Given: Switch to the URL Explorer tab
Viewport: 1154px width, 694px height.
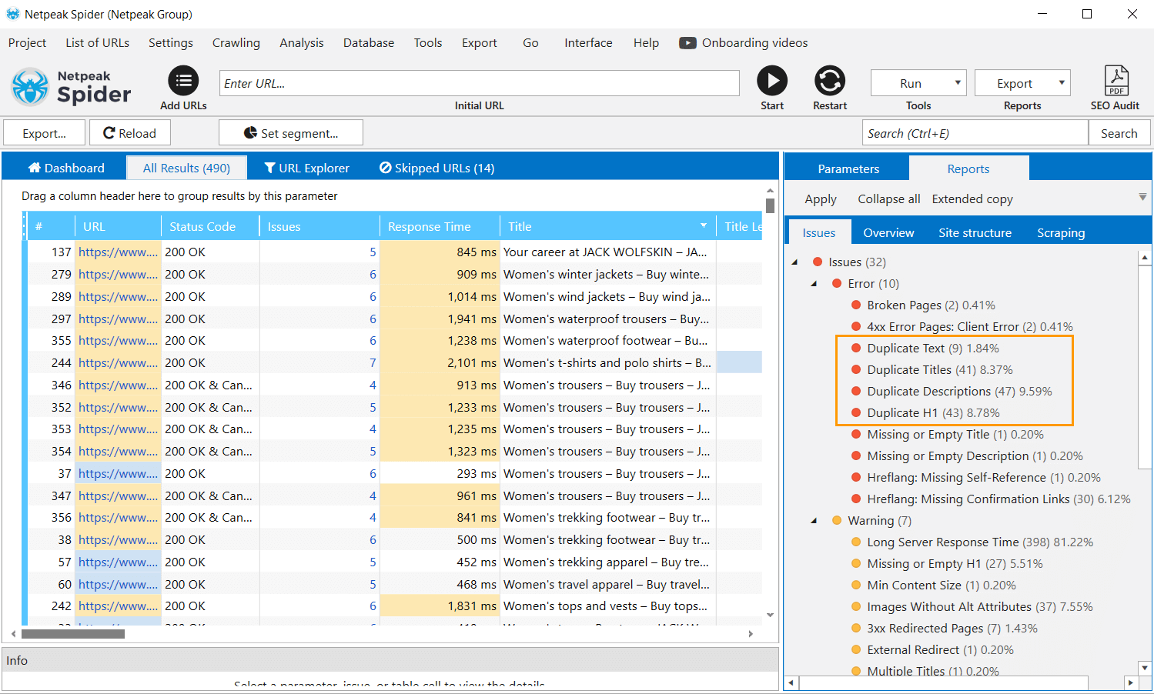Looking at the screenshot, I should click(306, 168).
